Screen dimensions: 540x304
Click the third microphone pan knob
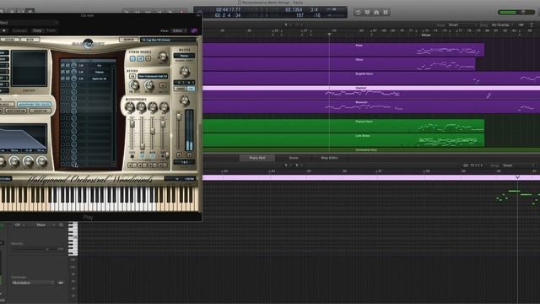(153, 107)
